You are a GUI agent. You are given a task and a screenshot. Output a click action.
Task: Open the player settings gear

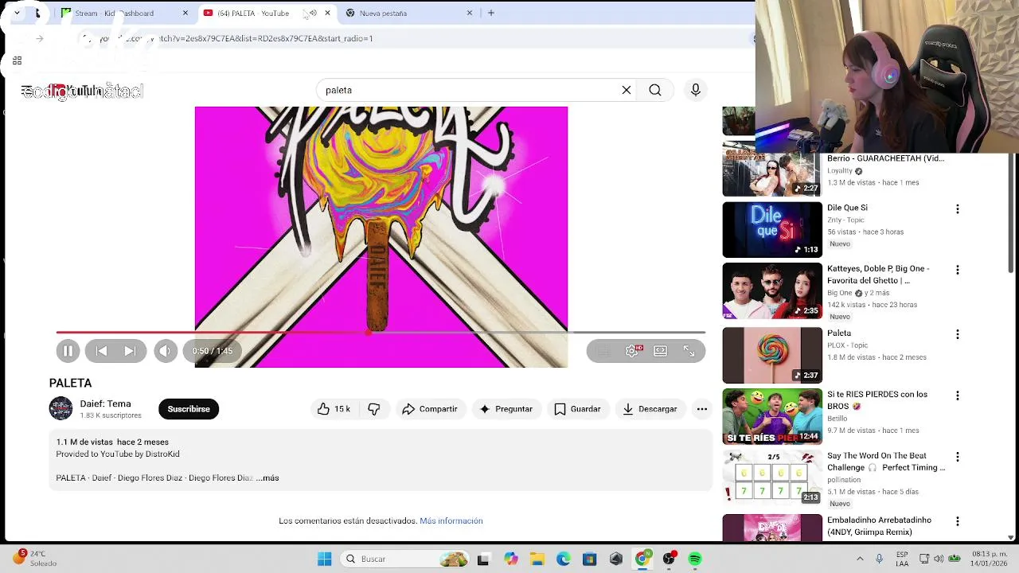[631, 351]
